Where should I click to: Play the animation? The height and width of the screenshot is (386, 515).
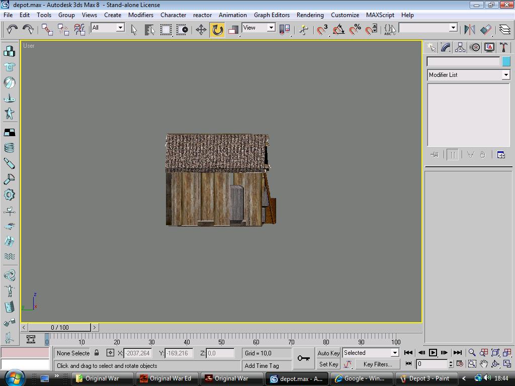click(x=433, y=353)
